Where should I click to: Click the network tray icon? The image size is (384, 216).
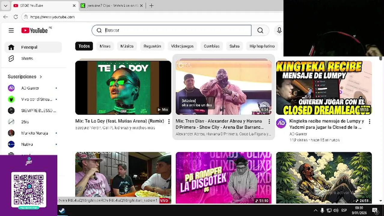(x=329, y=210)
